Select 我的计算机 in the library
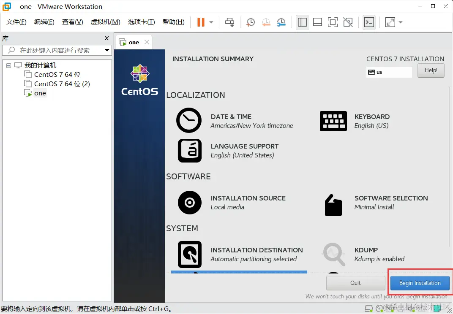The height and width of the screenshot is (314, 453). pos(40,65)
